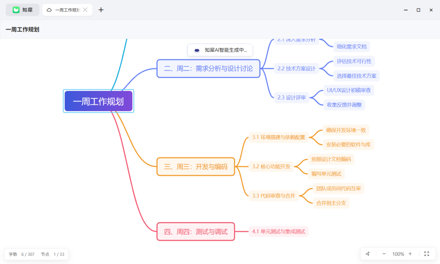Select node 四、周四：测试与调试
This screenshot has width=440, height=264.
[x=196, y=231]
